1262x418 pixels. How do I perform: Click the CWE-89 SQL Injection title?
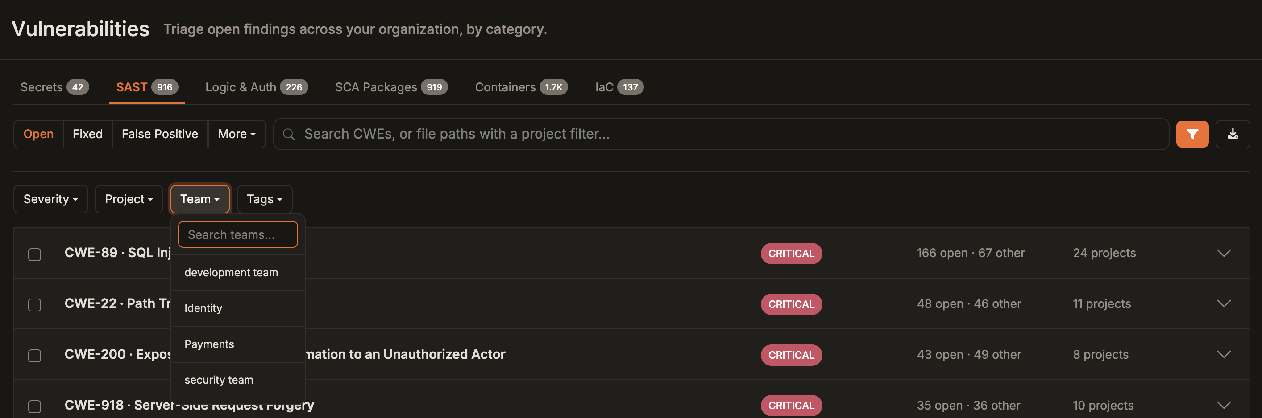tap(117, 253)
